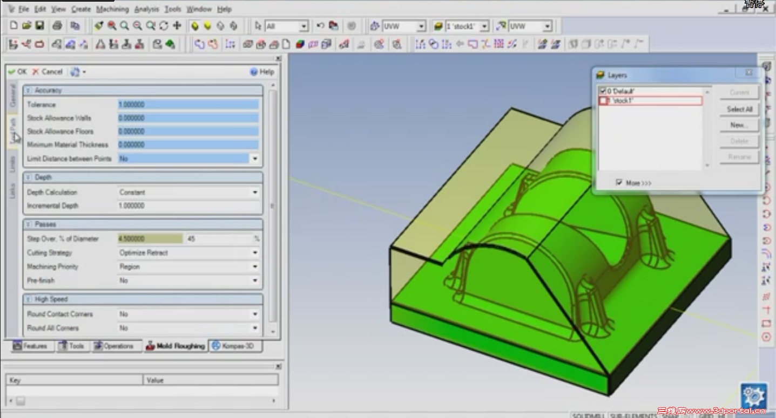776x418 pixels.
Task: Open the 1 'stock1' layer dropdown
Action: tap(484, 26)
